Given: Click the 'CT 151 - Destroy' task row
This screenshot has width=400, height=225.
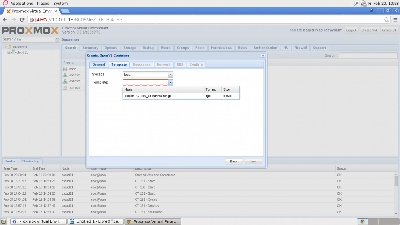Looking at the screenshot, I should point(199,206).
